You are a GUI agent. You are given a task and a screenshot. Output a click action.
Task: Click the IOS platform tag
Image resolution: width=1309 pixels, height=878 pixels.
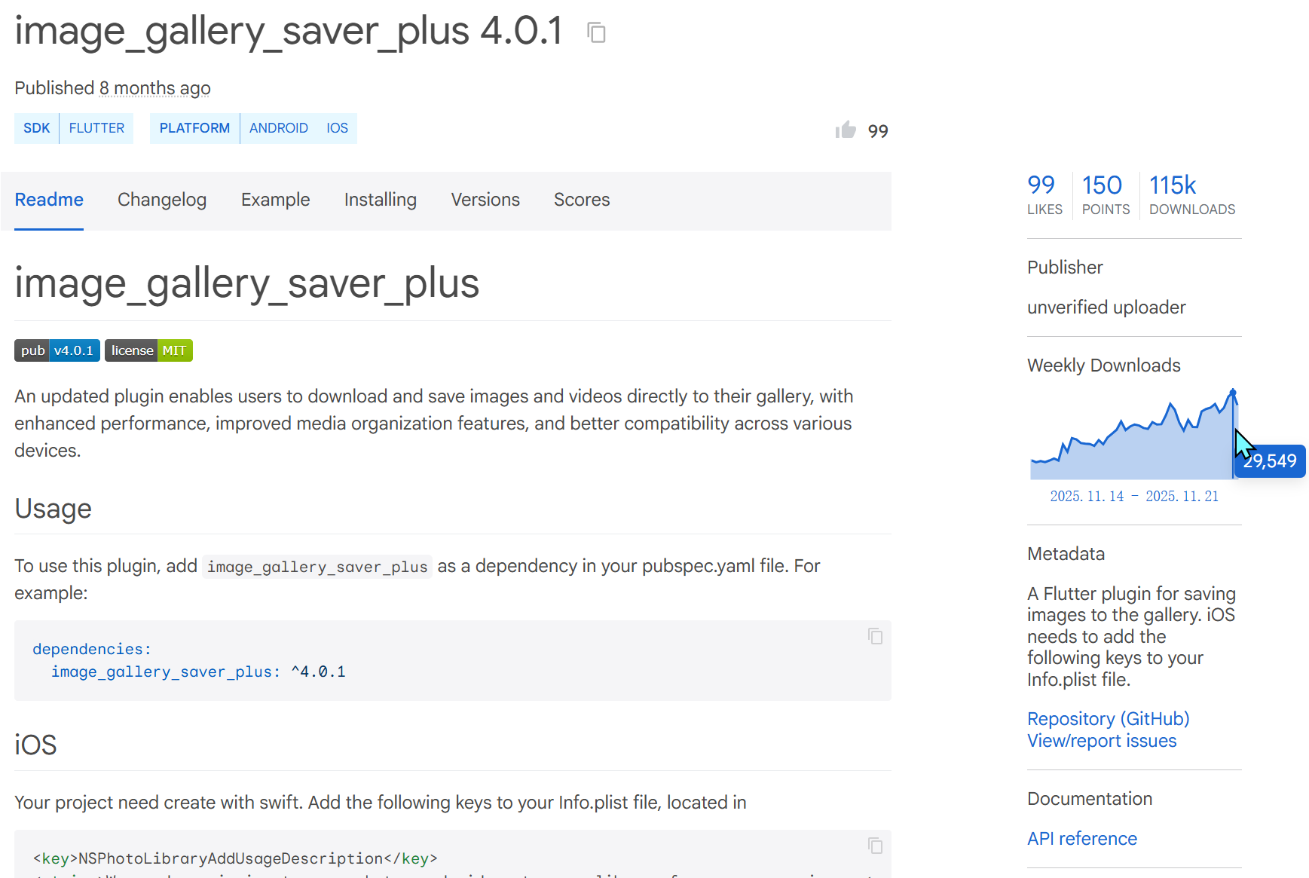pos(337,128)
